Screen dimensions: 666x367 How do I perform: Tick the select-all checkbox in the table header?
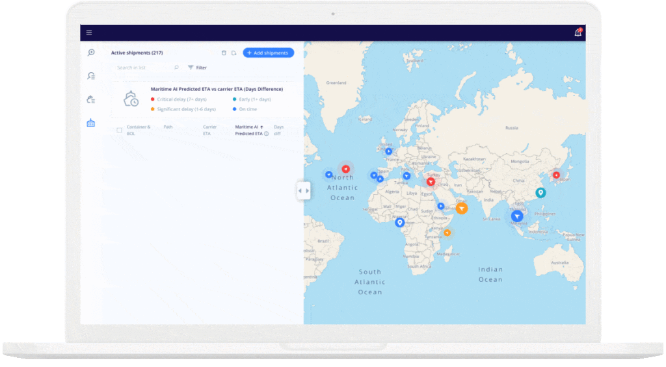119,131
